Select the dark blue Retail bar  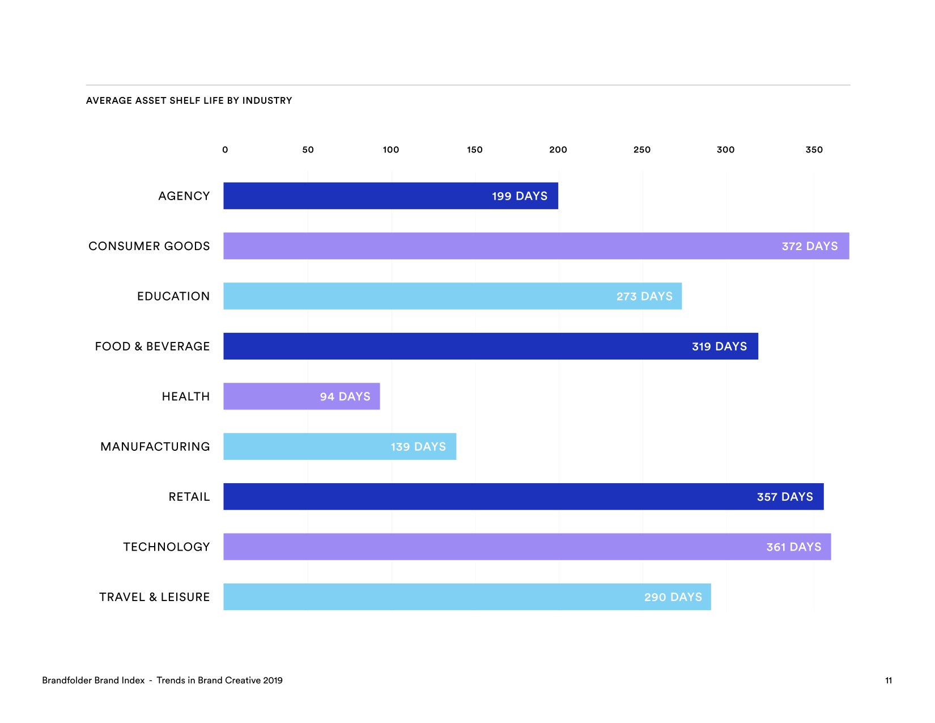pos(524,497)
